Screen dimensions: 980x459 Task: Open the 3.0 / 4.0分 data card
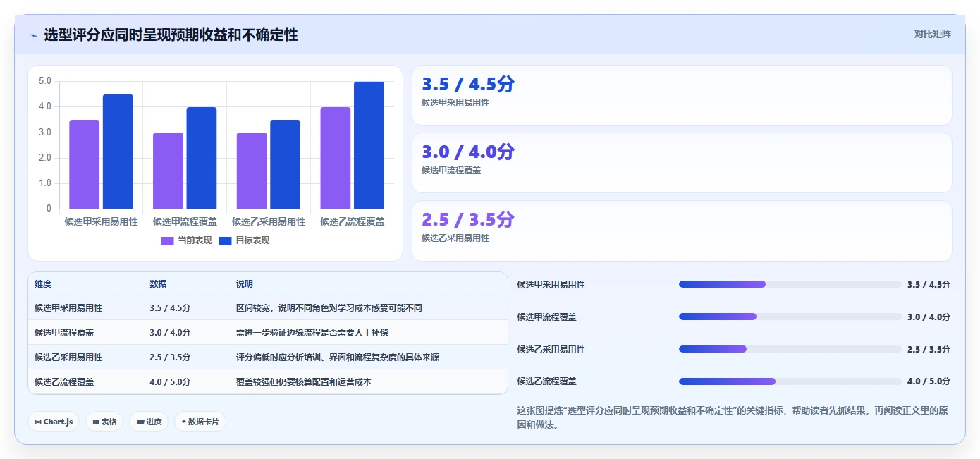pyautogui.click(x=682, y=163)
